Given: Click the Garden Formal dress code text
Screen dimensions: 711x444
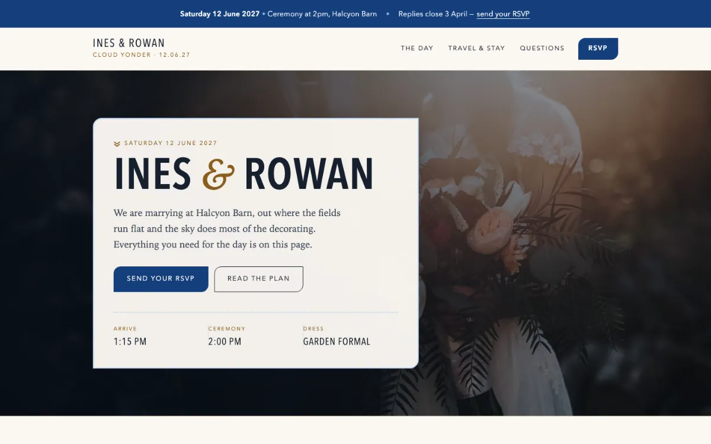Looking at the screenshot, I should pos(337,342).
